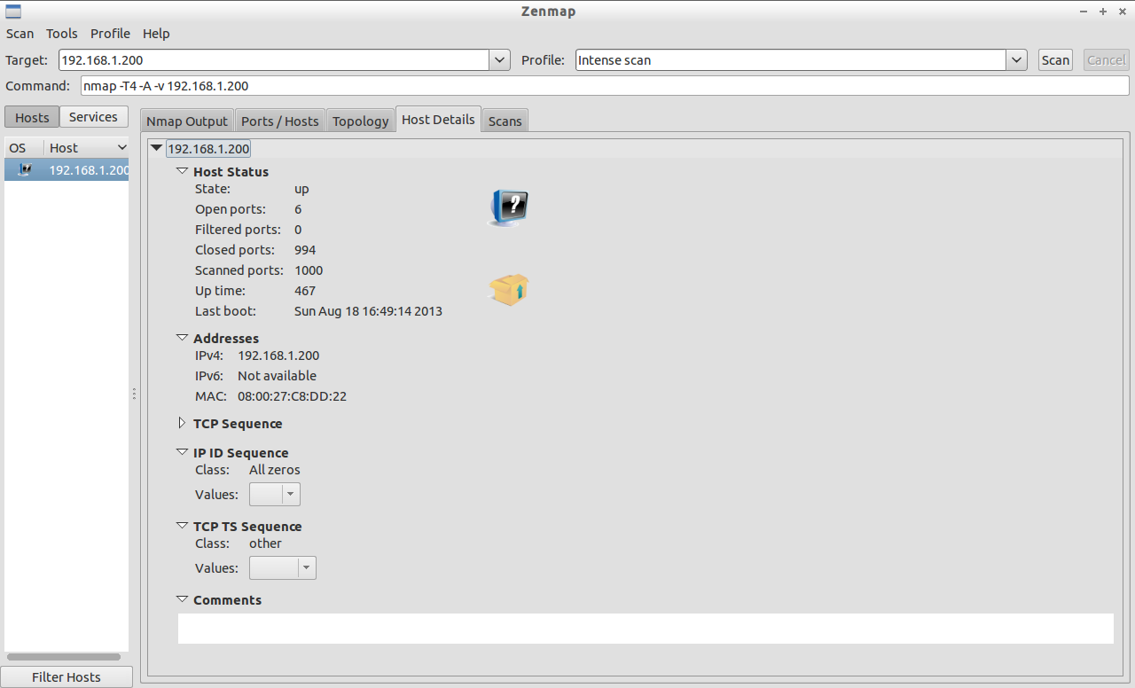Collapse the Addresses section
Image resolution: width=1135 pixels, height=688 pixels.
tap(182, 338)
